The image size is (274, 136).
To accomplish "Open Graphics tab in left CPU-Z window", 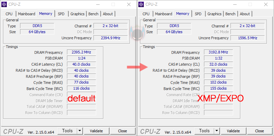I will point(78,14).
